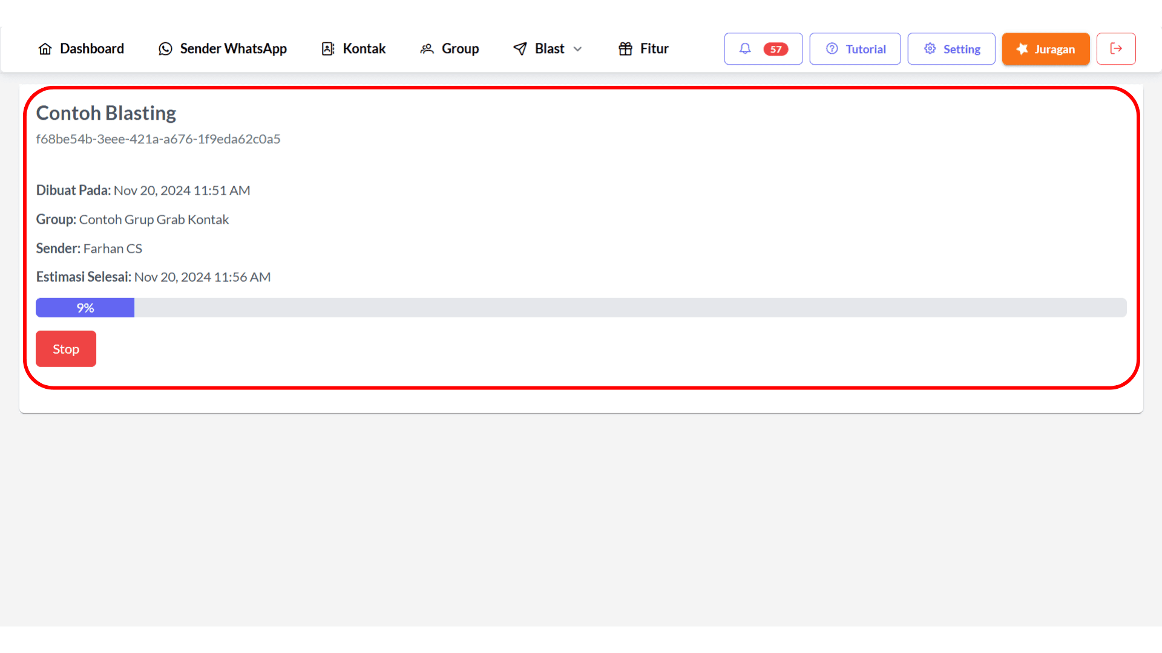Click the Kontak contacts icon
The image size is (1162, 653).
(327, 48)
